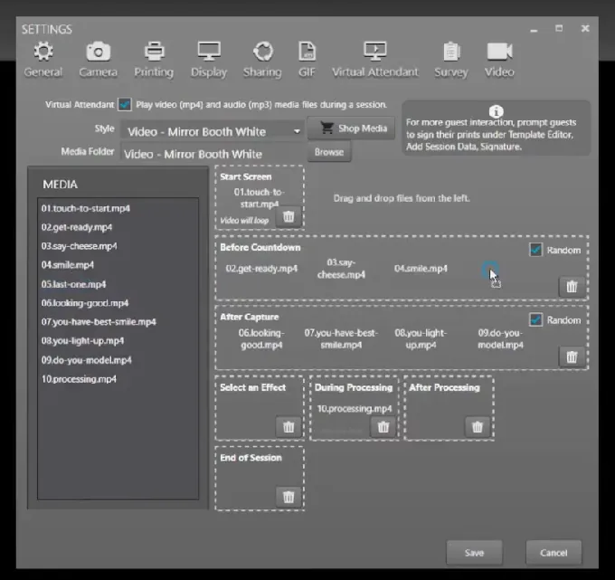The width and height of the screenshot is (615, 580).
Task: Clear End of Session slot trash icon
Action: tap(289, 497)
